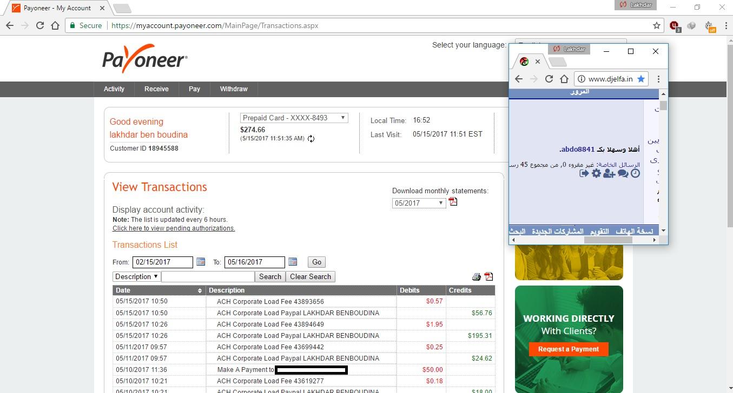The image size is (733, 393).
Task: Open home page in Payoneer browser window
Action: click(x=55, y=25)
